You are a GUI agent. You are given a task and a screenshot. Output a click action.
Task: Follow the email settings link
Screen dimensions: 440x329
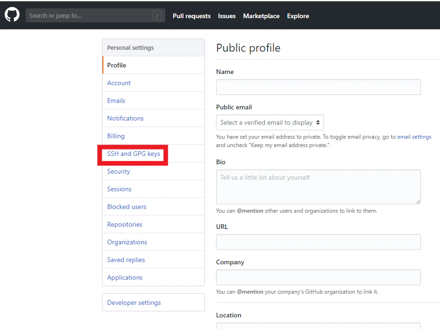point(414,137)
